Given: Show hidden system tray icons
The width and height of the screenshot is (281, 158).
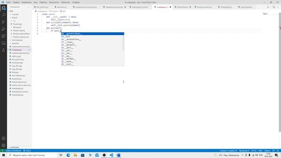Looking at the screenshot, I should click(242, 155).
